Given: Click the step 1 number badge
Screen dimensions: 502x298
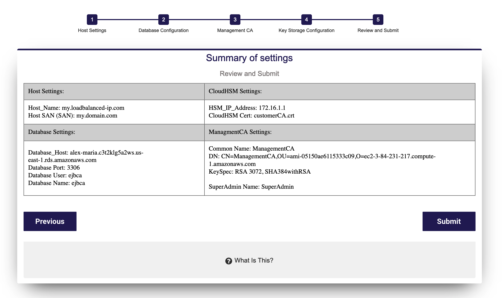Looking at the screenshot, I should (92, 20).
